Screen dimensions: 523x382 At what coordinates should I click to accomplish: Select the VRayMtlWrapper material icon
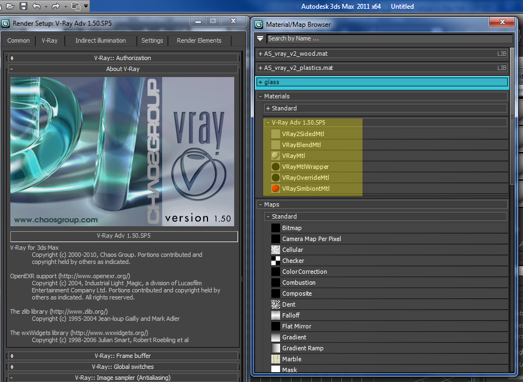pos(276,167)
